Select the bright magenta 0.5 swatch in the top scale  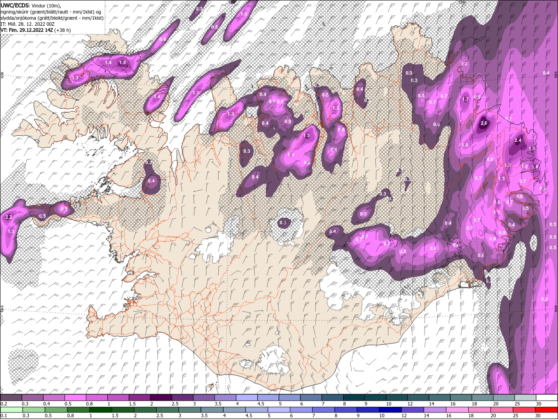[x=75, y=398]
